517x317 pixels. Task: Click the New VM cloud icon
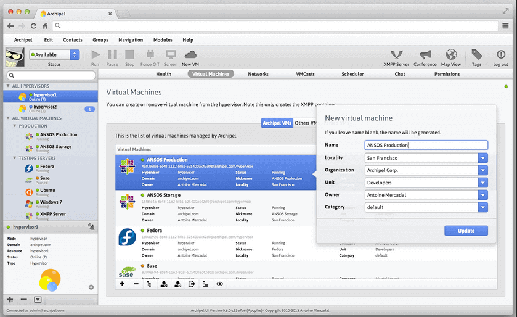click(x=190, y=55)
